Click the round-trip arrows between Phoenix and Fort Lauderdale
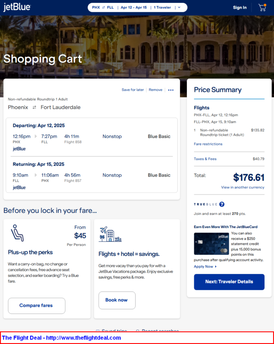Viewport: 274px width, 344px height. tap(34, 107)
